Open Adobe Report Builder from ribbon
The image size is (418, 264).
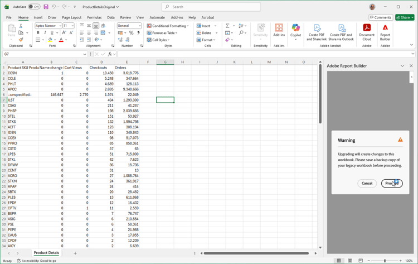click(385, 32)
